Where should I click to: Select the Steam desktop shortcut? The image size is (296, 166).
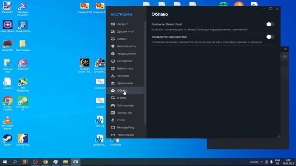point(7,140)
